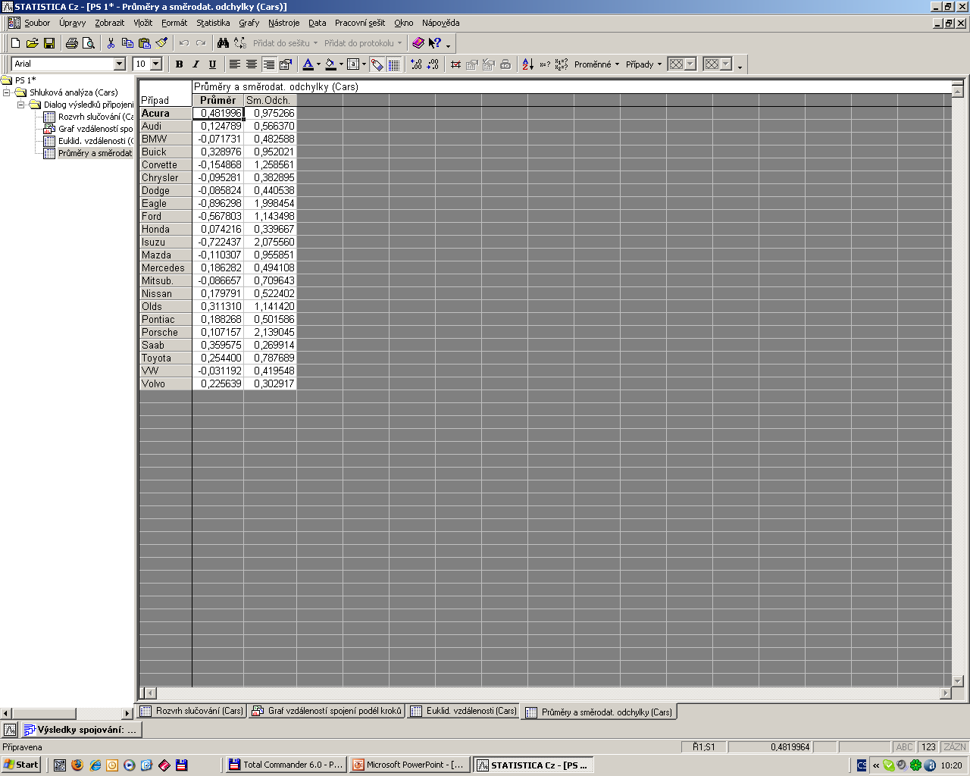The image size is (970, 776).
Task: Open the font name dropdown
Action: (119, 64)
